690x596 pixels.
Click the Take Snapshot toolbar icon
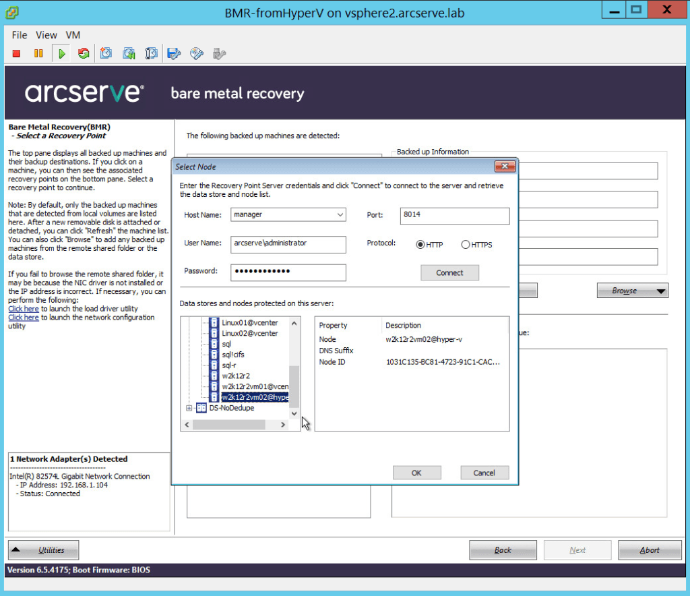coord(106,54)
